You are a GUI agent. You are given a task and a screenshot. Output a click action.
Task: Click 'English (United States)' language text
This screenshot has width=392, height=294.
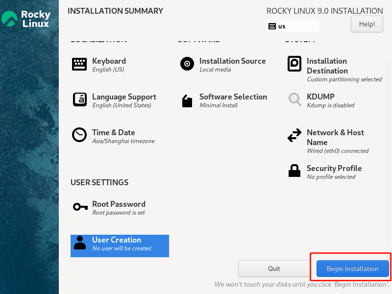[x=122, y=105]
